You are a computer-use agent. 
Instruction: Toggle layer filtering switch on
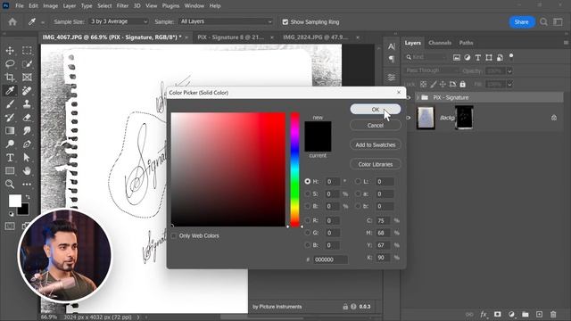[x=511, y=56]
